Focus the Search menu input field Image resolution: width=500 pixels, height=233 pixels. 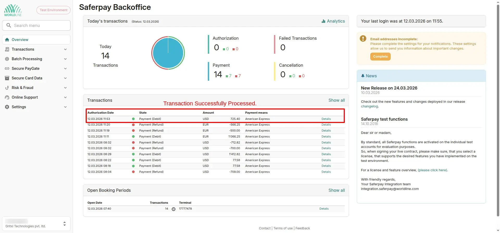point(36,25)
